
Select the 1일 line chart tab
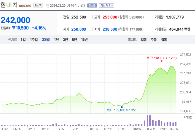(x=23, y=40)
